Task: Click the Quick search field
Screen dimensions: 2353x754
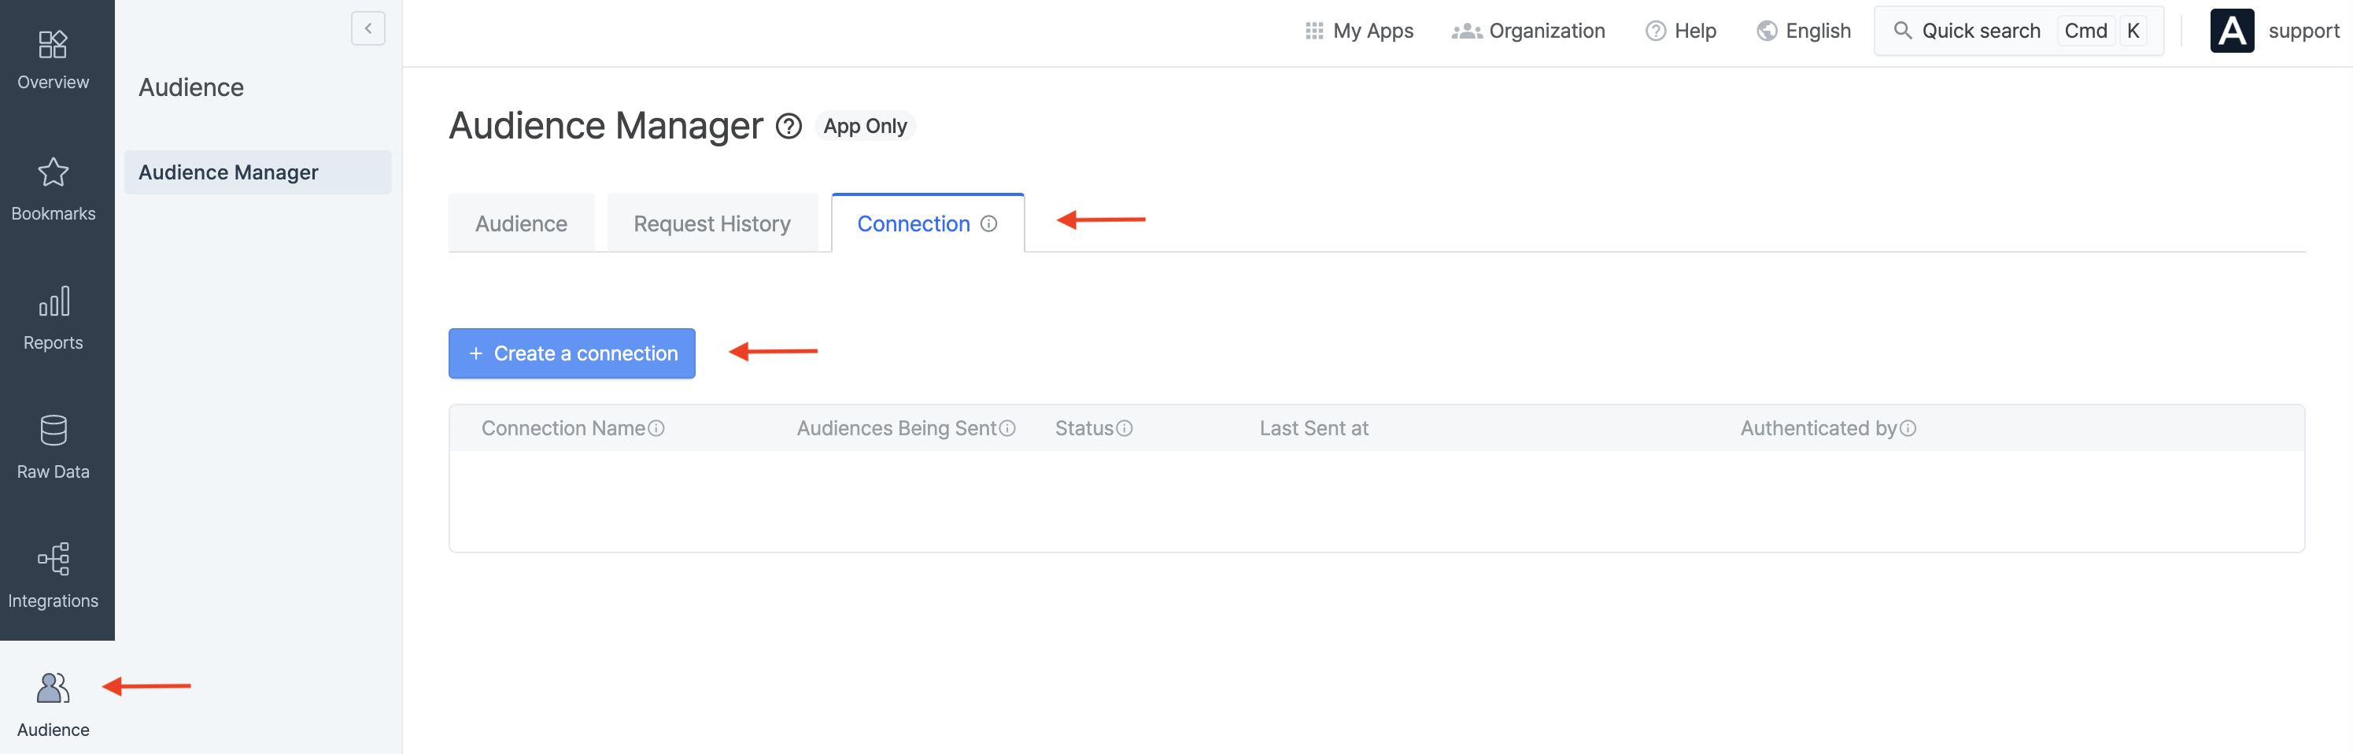Action: [x=2019, y=31]
